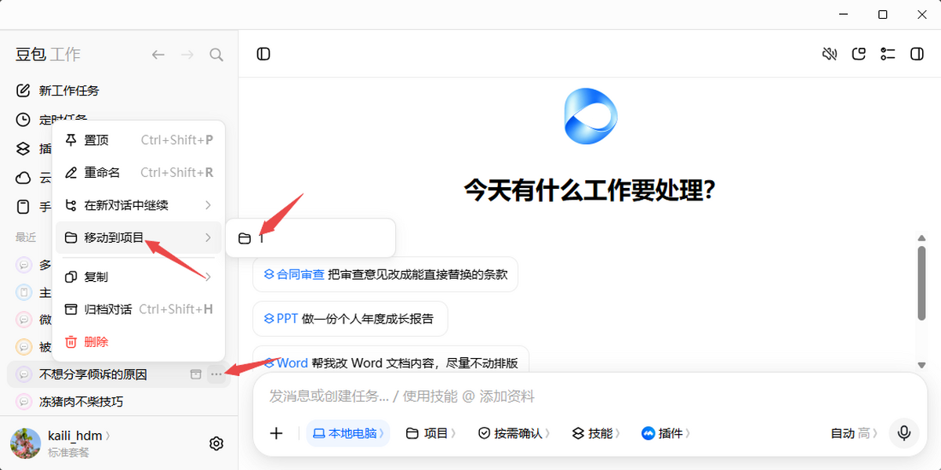Open the 项目 picker in input bar

431,433
